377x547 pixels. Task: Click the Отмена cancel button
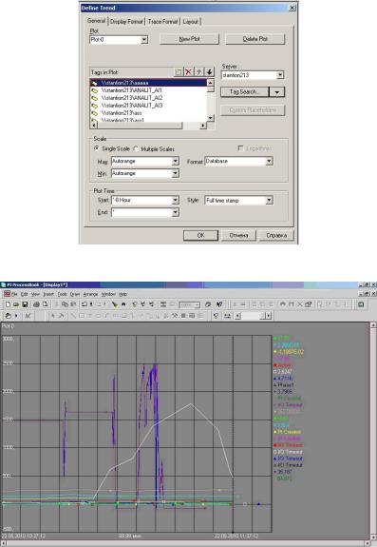tap(238, 236)
